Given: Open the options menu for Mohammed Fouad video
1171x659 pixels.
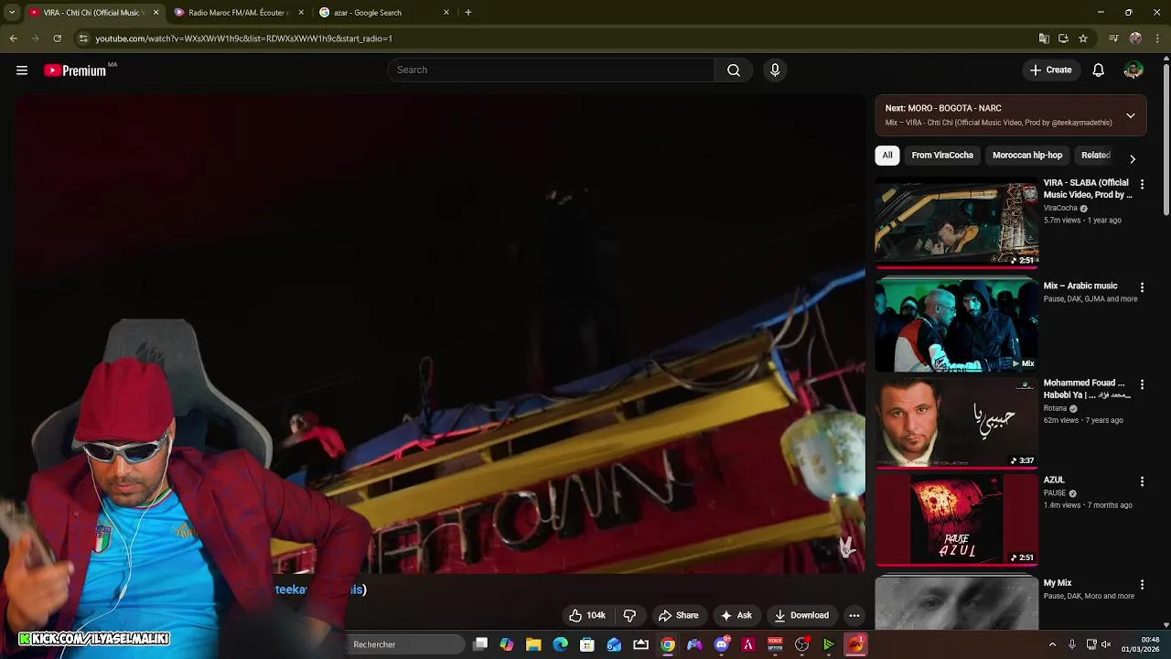Looking at the screenshot, I should [x=1142, y=384].
